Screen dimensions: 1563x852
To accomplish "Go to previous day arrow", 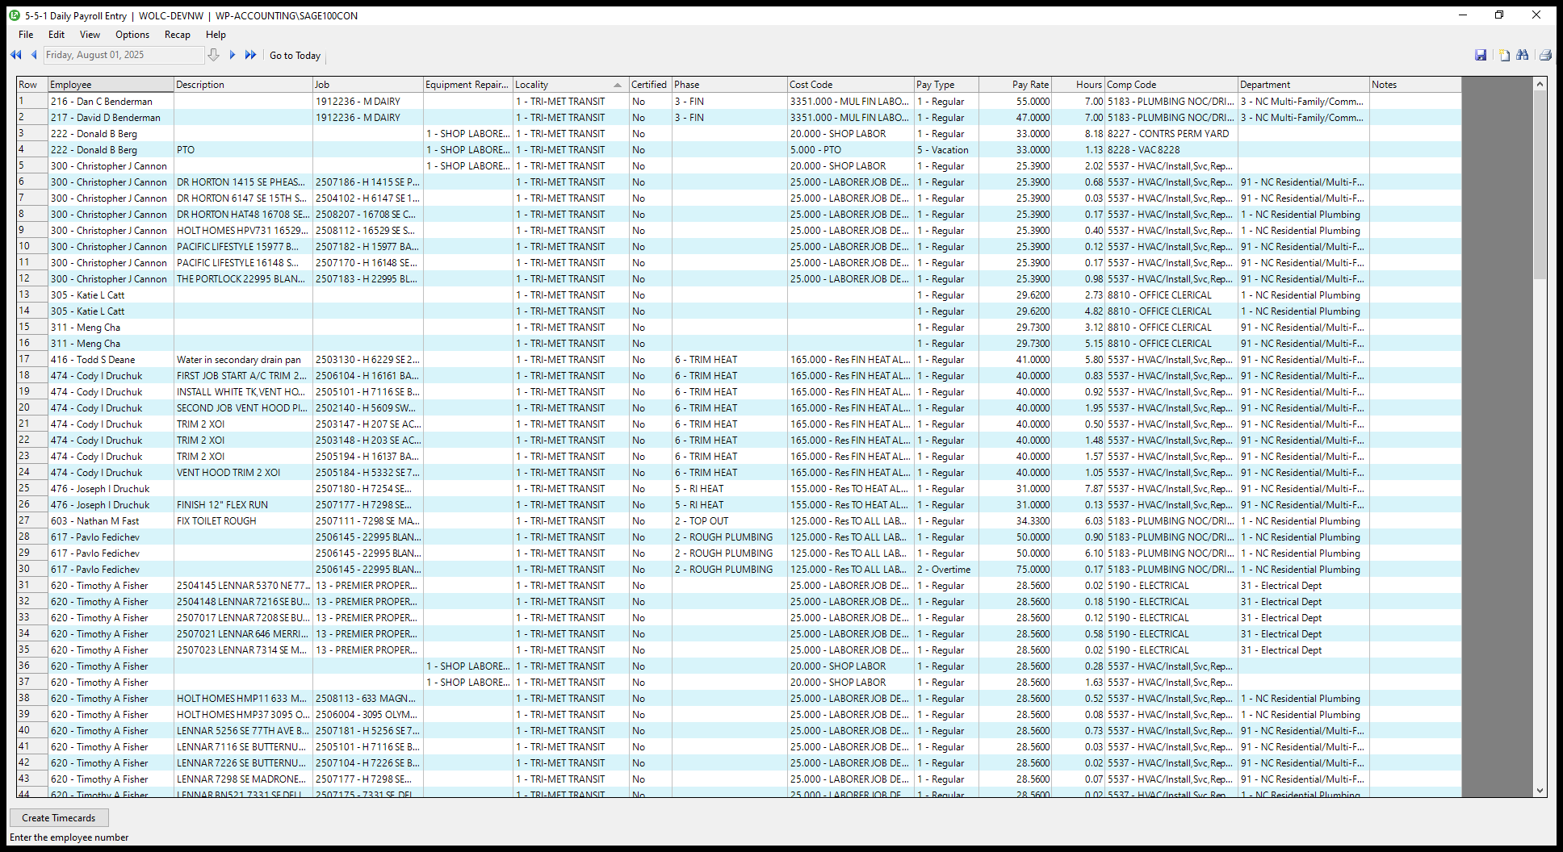I will click(x=34, y=55).
